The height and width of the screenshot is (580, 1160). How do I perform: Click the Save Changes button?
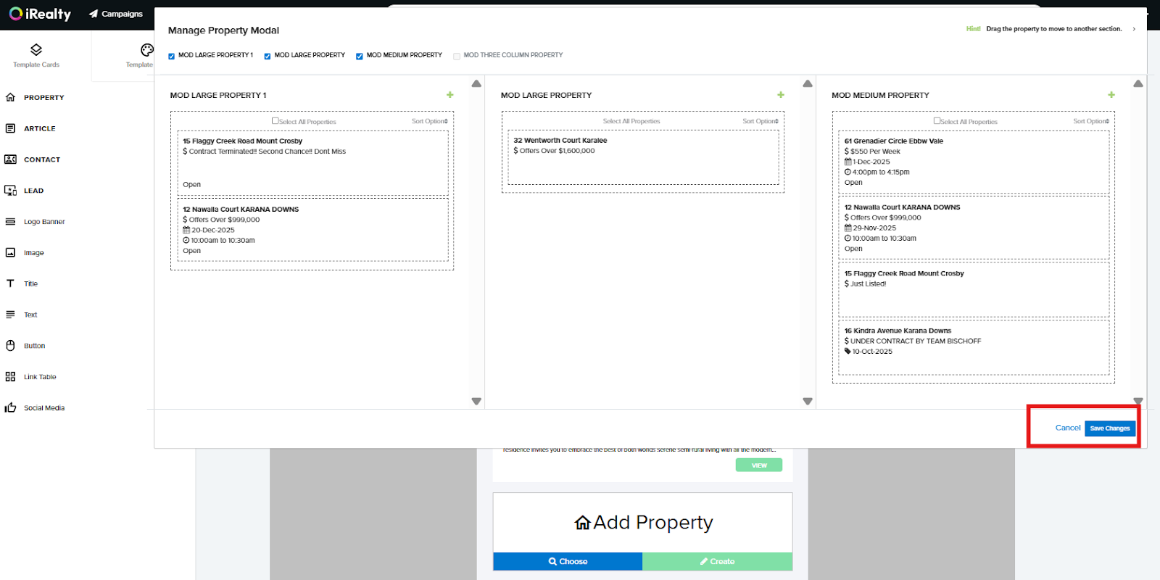click(x=1109, y=428)
